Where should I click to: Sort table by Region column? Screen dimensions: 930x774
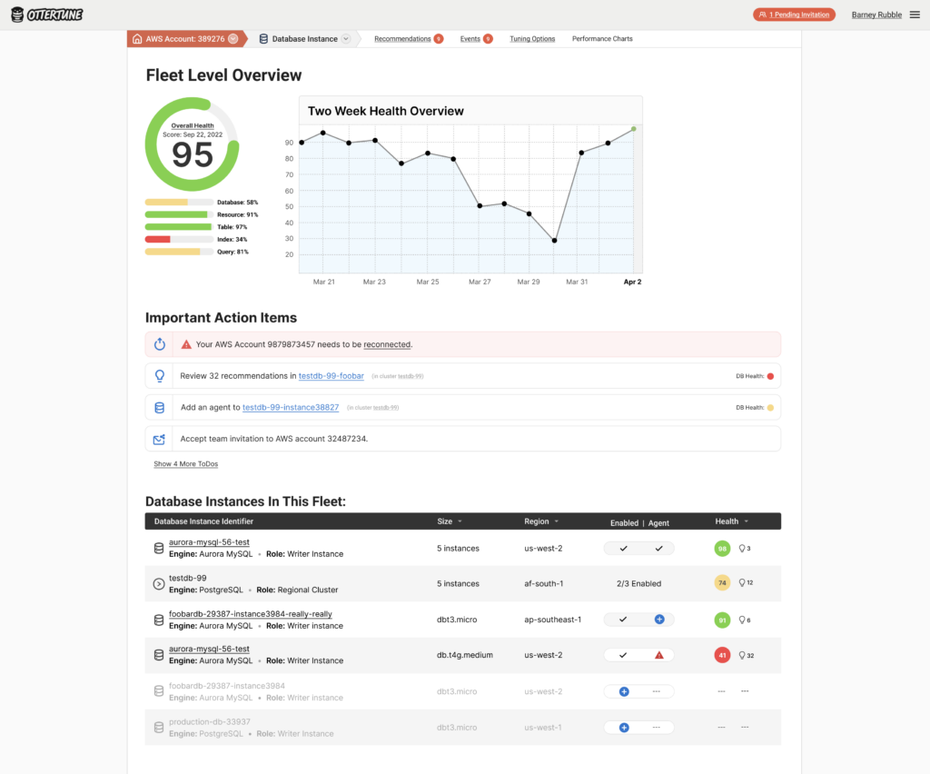(541, 521)
